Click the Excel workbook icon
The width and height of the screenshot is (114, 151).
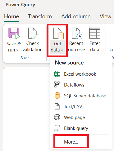(57, 74)
